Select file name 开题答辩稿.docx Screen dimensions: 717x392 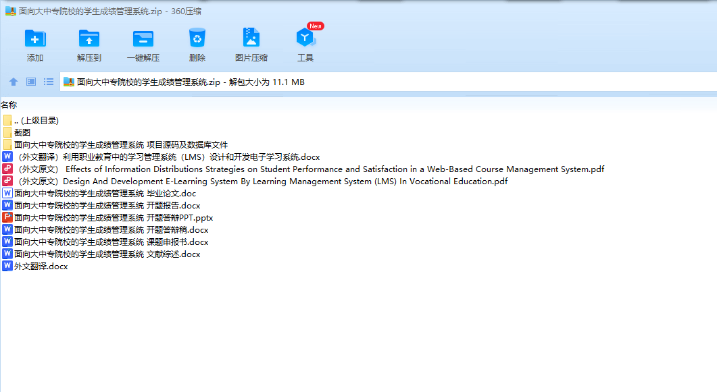(x=111, y=230)
